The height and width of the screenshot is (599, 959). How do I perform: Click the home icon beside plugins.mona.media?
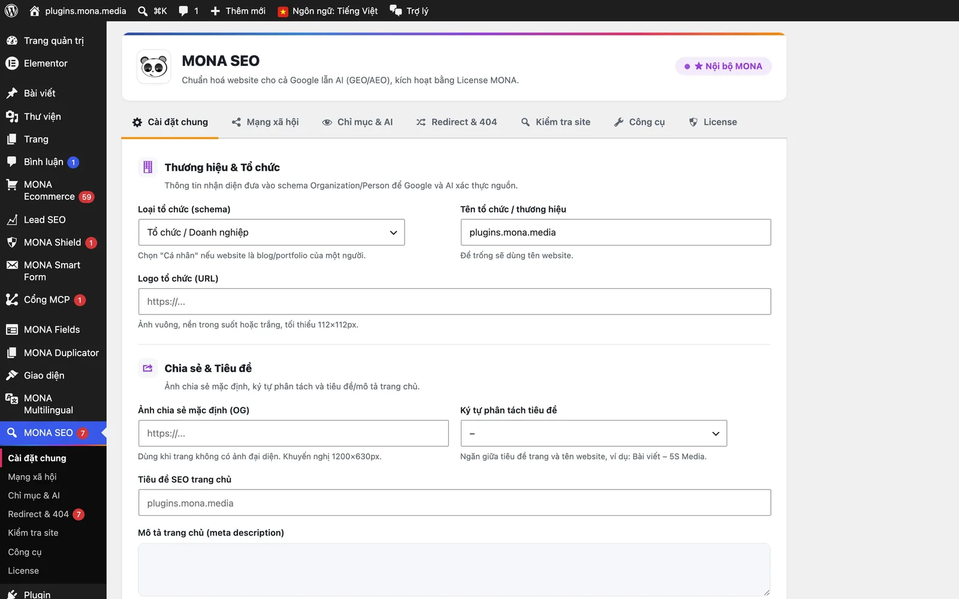tap(34, 11)
